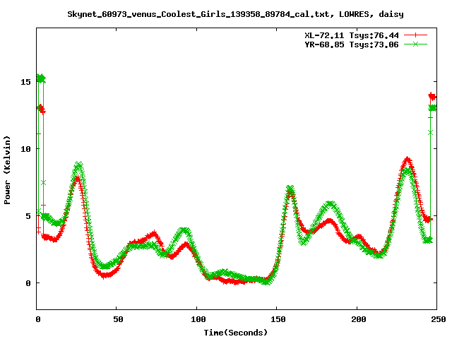Click the red calibration spike at plot end
The width and height of the screenshot is (452, 339).
click(432, 96)
